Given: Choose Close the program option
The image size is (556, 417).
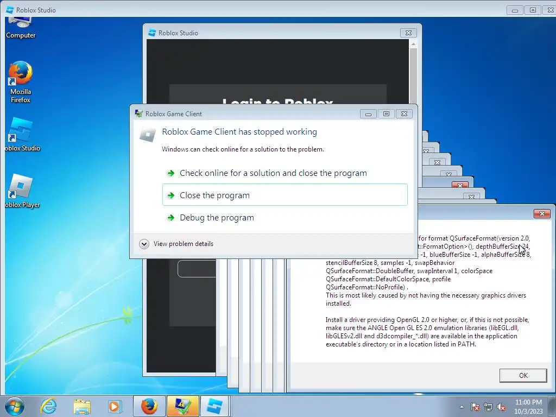Looking at the screenshot, I should pos(285,195).
